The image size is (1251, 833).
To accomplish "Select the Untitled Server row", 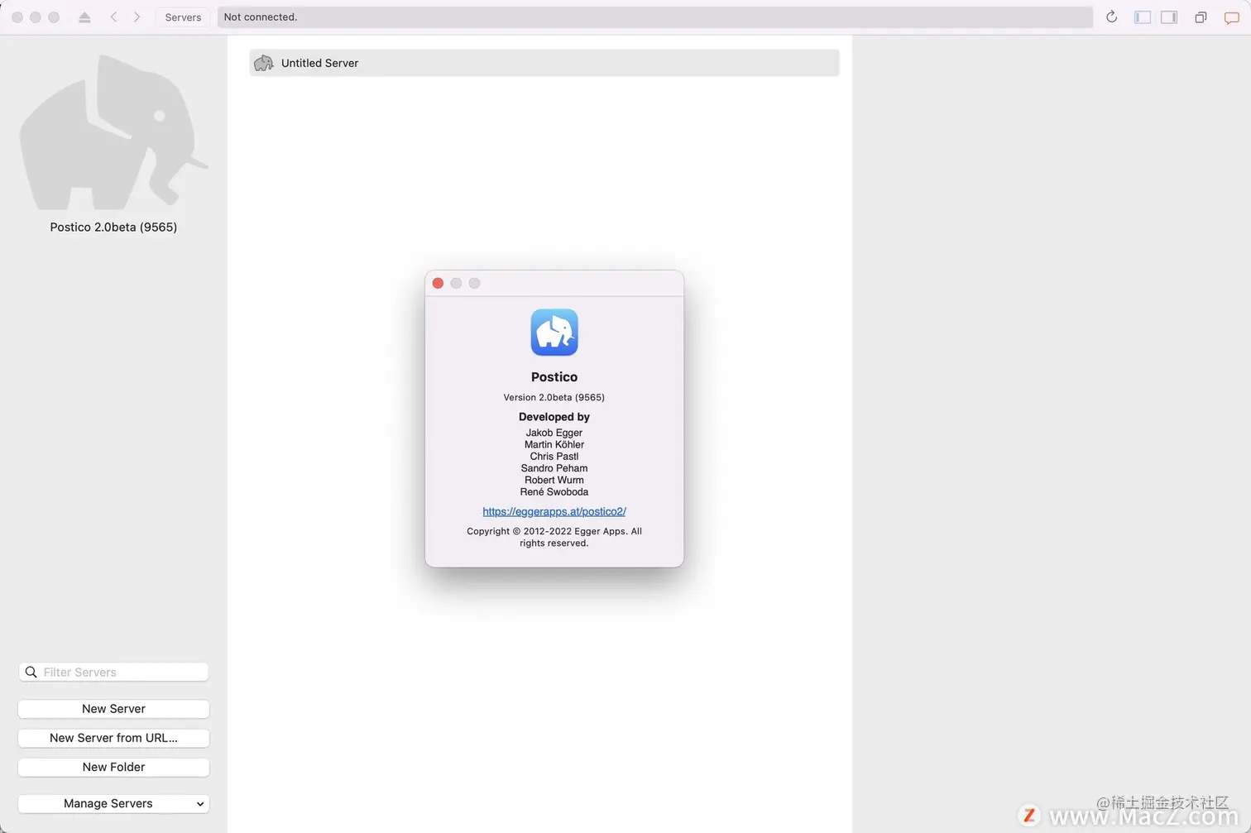I will 544,63.
